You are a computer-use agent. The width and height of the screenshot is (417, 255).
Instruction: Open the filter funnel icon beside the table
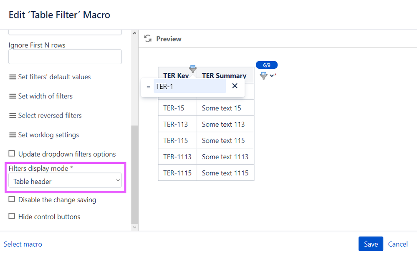pos(263,75)
